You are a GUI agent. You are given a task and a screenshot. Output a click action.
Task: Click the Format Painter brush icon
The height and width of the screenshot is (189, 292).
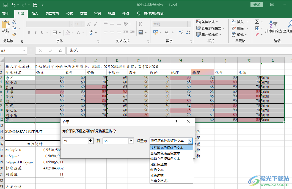14,34
